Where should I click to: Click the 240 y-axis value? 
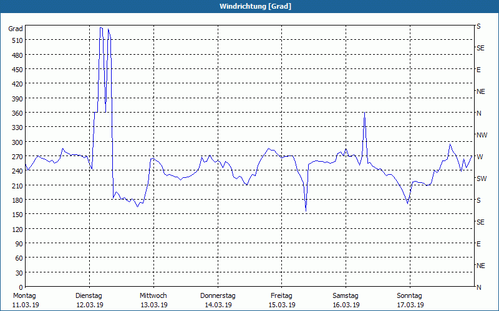17,172
